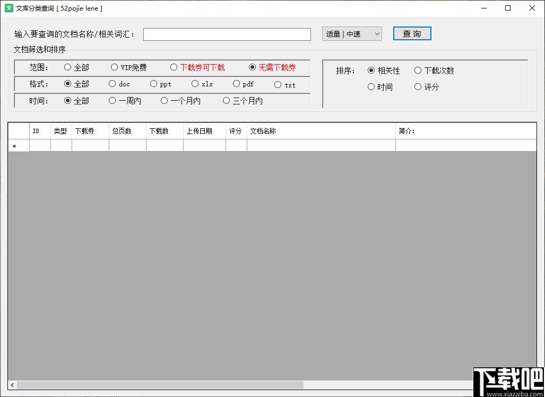Viewport: 545px width, 397px height.
Task: Click the 下载券 column header
Action: click(90, 131)
